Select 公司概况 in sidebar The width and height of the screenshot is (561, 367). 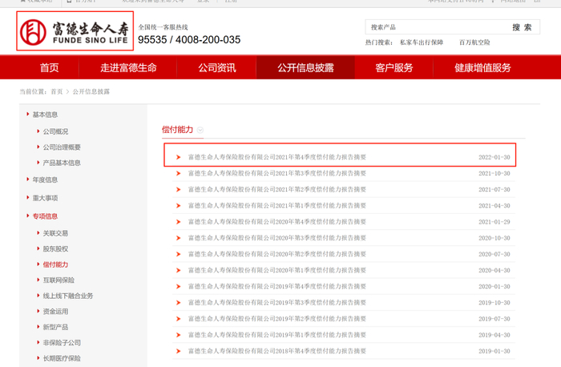click(55, 131)
